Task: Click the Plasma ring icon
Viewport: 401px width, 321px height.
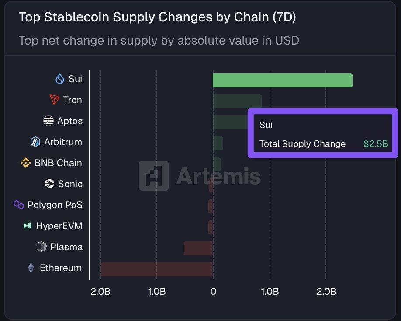Action: [x=41, y=247]
